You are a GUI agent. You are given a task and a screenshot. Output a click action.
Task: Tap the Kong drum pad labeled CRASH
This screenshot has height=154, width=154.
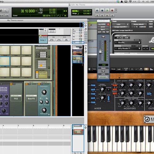[x=26, y=50]
